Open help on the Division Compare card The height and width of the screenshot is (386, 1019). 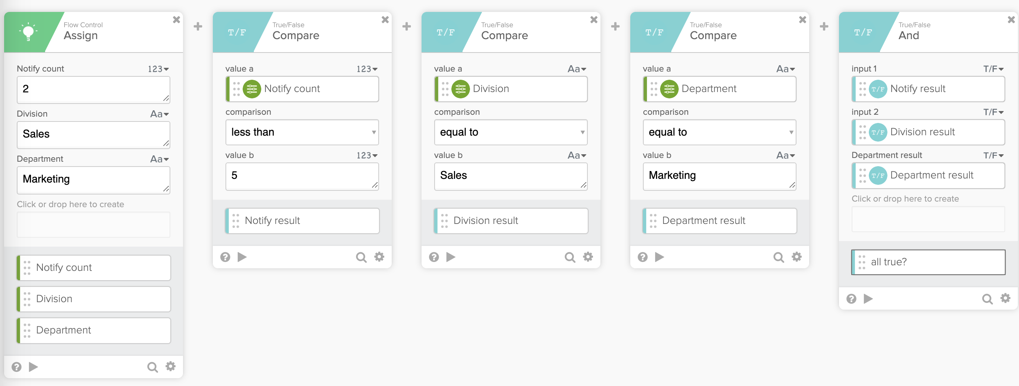point(434,257)
